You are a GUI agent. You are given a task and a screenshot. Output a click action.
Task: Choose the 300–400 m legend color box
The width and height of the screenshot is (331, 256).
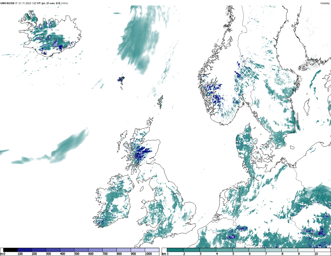(53, 250)
